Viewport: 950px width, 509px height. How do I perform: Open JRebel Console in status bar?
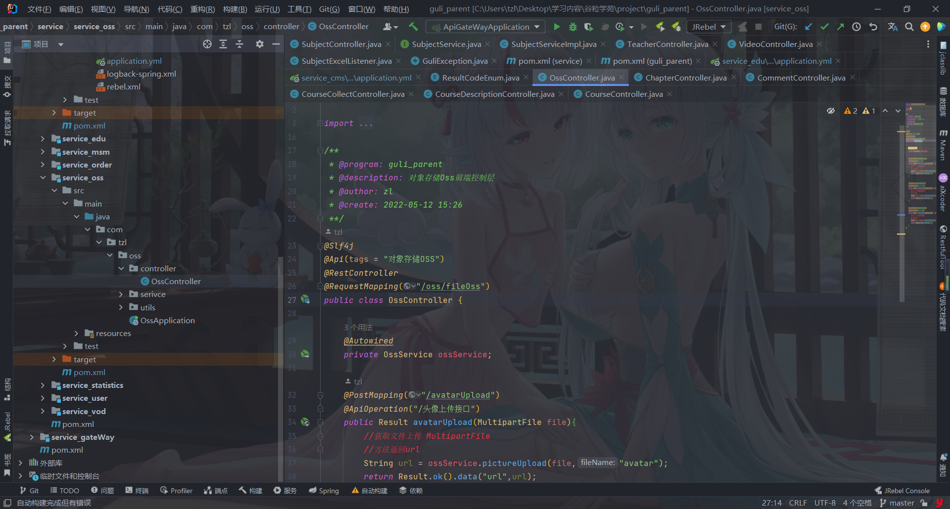902,491
